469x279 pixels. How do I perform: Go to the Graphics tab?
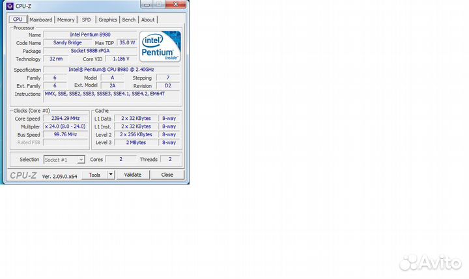pyautogui.click(x=107, y=20)
